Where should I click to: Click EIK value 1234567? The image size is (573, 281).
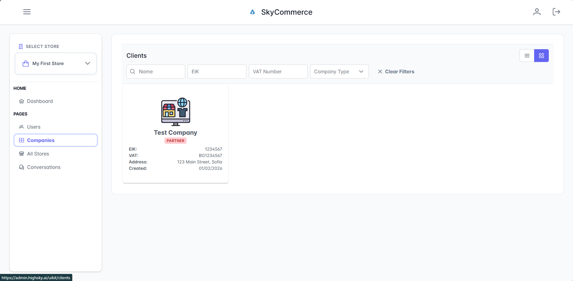pos(213,149)
